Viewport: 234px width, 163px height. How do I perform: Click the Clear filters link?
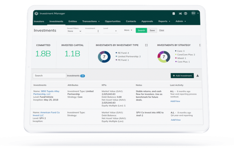[x=162, y=30]
